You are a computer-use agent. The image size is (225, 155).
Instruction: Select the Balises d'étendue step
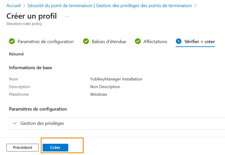[x=109, y=41]
